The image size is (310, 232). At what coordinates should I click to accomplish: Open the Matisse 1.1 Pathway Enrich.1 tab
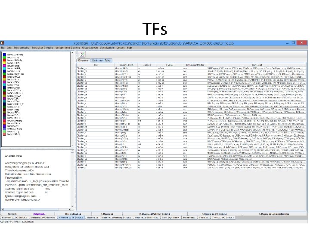click(116, 217)
